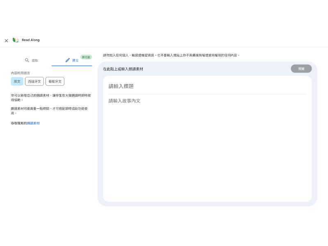The image size is (328, 246).
Task: Open the 建立 tab label
Action: point(75,60)
